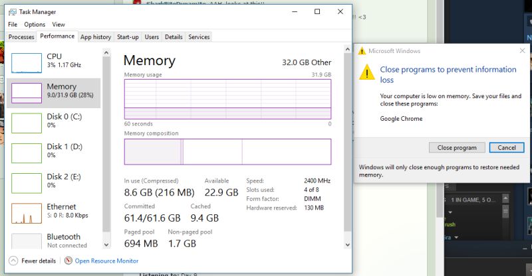The height and width of the screenshot is (276, 532).
Task: Open the View menu
Action: pos(59,25)
